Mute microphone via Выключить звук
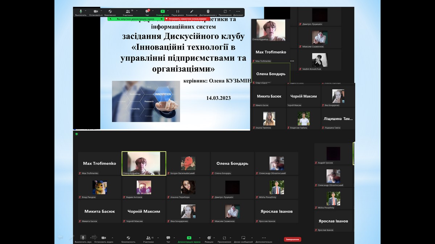Viewport: 435px width, 244px height. [83, 238]
